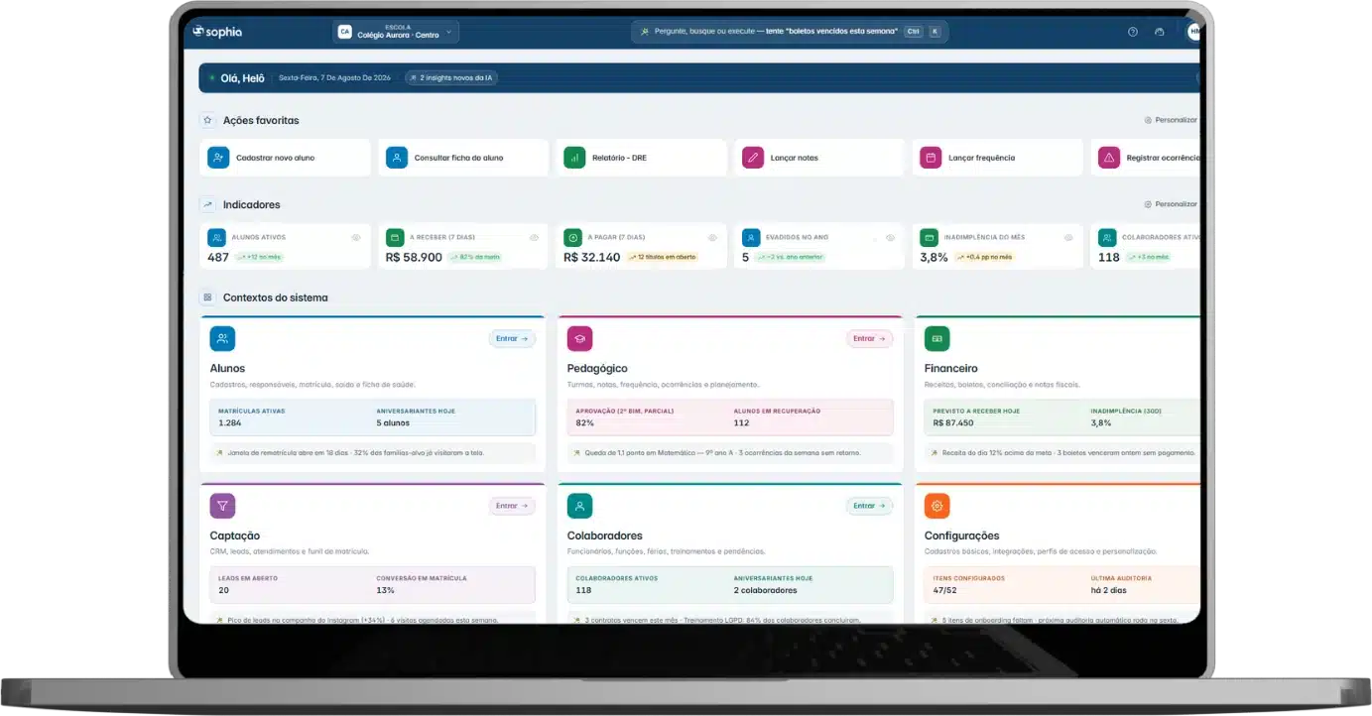The height and width of the screenshot is (716, 1372).
Task: Open Personalizar for Indicadores
Action: tap(1171, 204)
